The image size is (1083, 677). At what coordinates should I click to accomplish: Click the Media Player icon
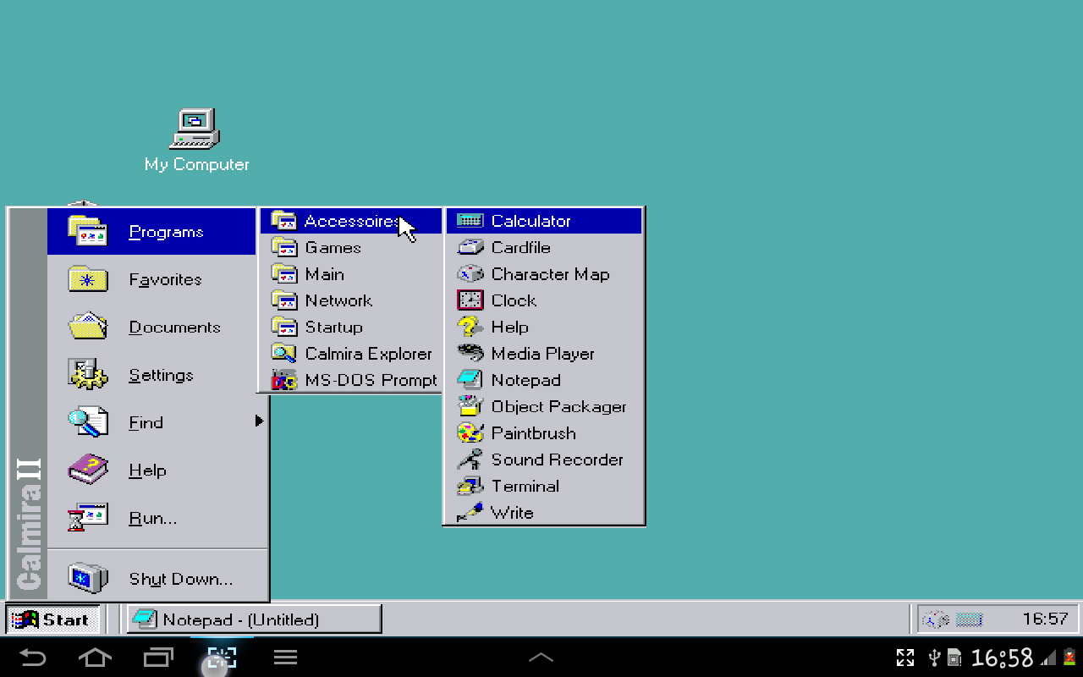(470, 354)
